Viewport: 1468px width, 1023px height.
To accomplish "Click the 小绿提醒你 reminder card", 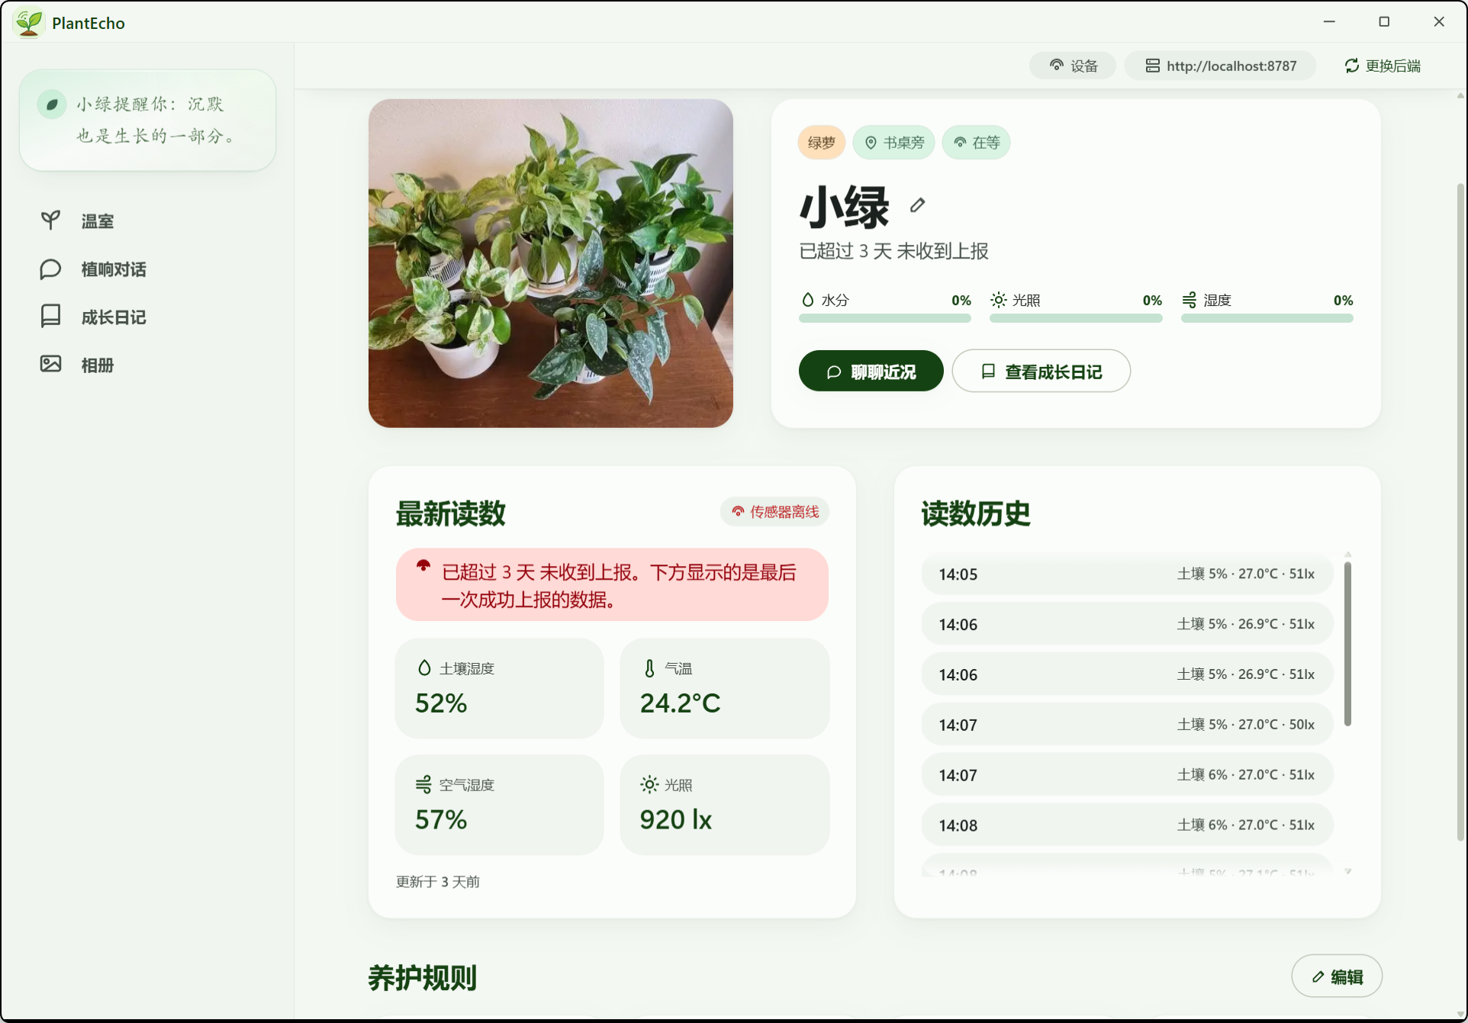I will point(147,121).
